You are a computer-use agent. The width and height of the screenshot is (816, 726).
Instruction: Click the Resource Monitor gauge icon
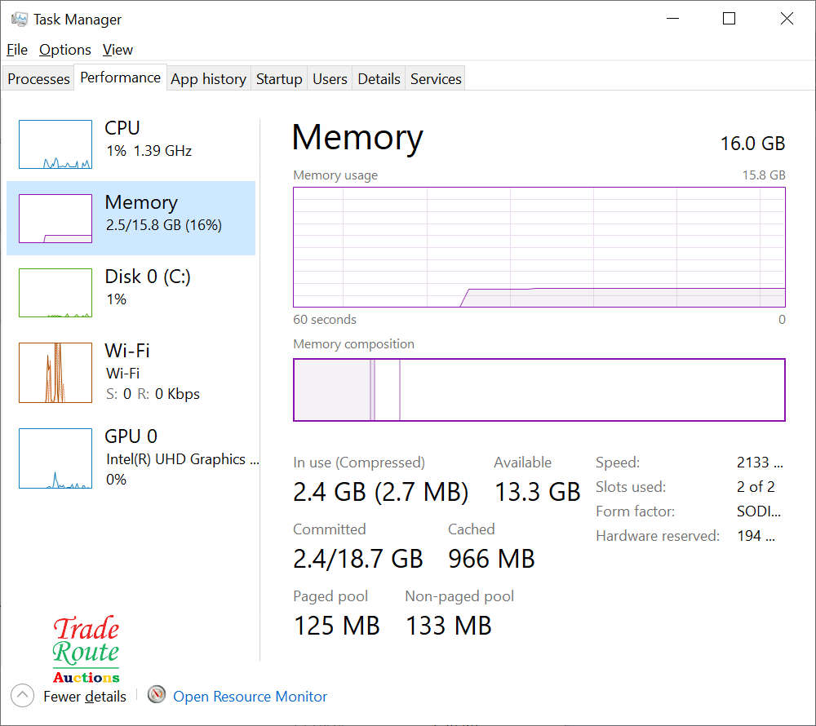tap(157, 695)
